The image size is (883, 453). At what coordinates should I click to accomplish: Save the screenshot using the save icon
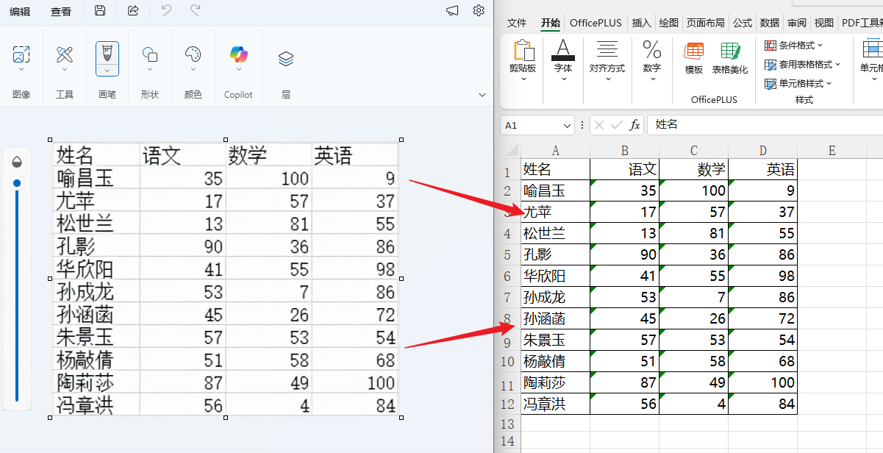[100, 11]
